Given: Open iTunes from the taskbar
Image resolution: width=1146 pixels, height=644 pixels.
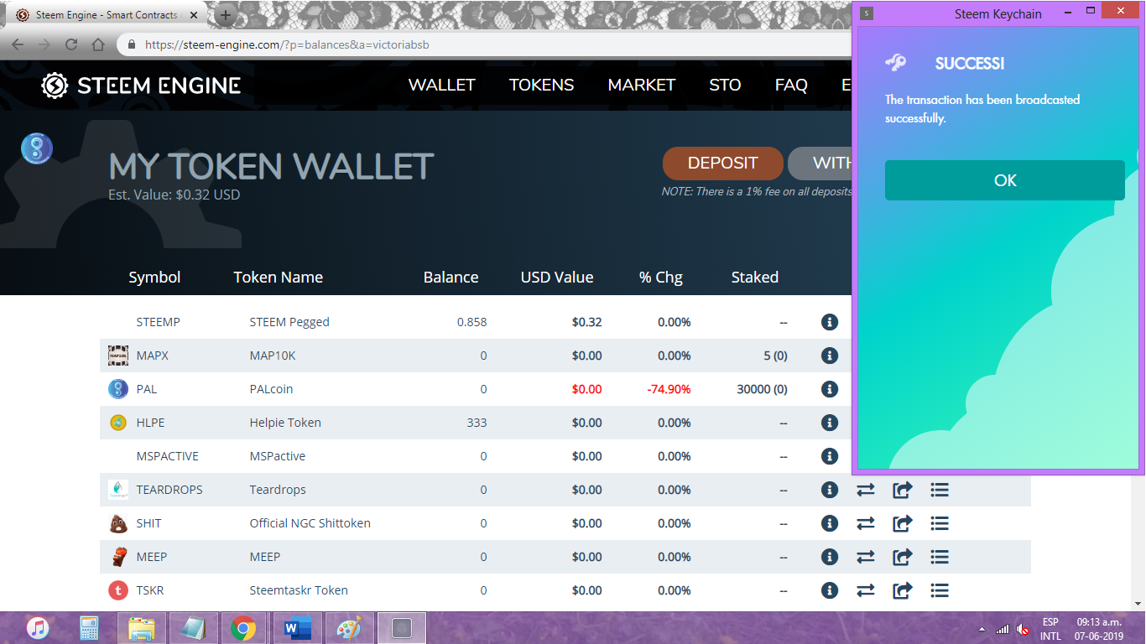Looking at the screenshot, I should point(38,628).
